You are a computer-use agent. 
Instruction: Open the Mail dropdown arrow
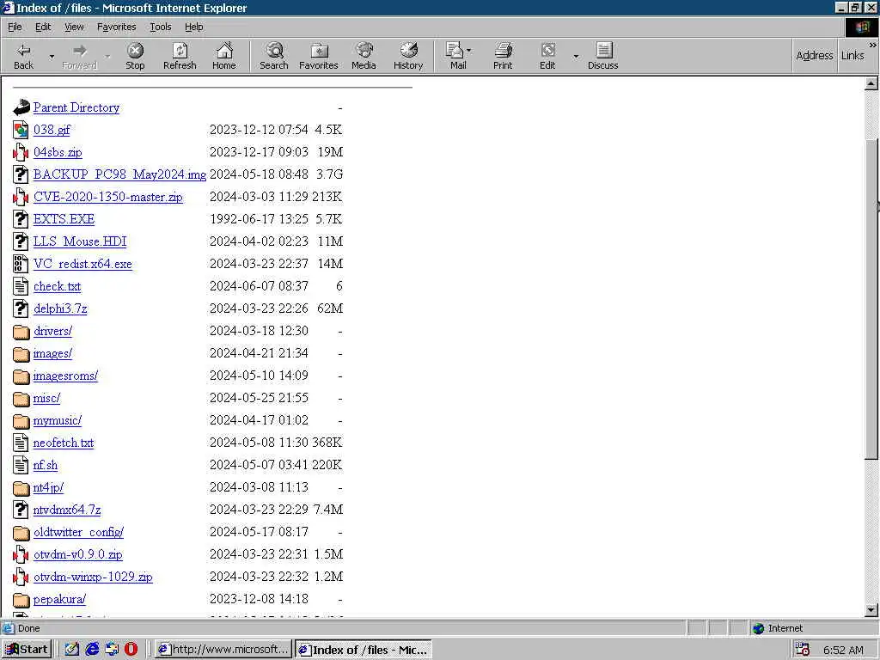click(469, 51)
